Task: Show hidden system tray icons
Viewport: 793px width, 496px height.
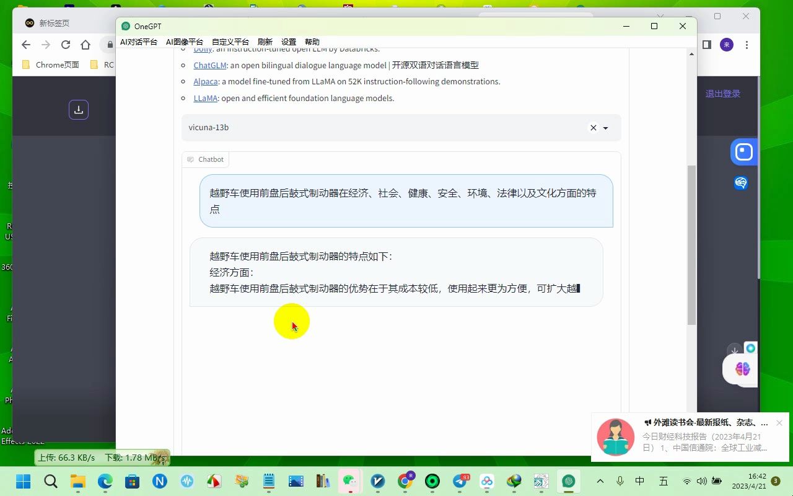Action: tap(600, 481)
